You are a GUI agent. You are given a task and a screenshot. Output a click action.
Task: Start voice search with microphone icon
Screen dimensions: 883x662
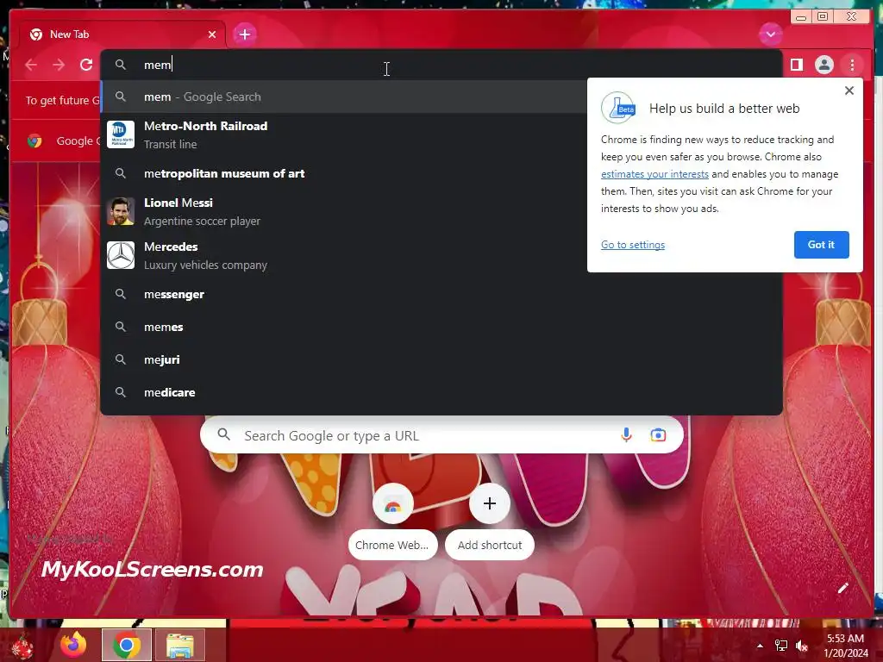click(x=626, y=435)
